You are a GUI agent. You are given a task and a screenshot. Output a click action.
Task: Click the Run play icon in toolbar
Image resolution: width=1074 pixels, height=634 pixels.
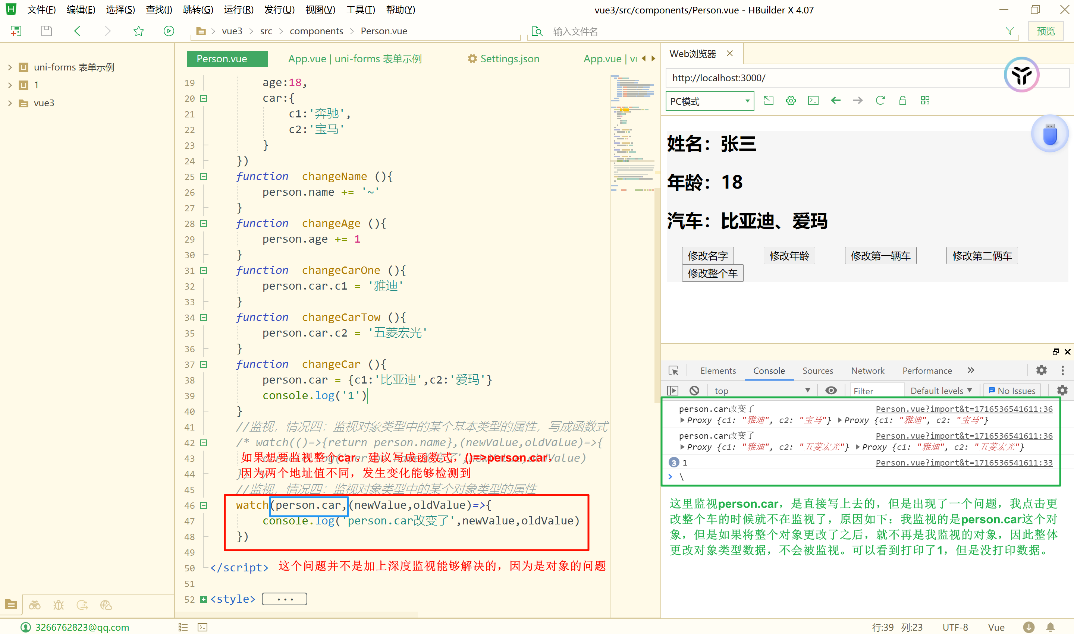point(169,31)
